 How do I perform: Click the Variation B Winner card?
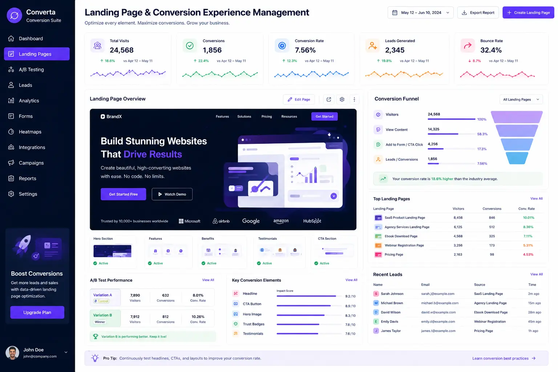(x=152, y=319)
